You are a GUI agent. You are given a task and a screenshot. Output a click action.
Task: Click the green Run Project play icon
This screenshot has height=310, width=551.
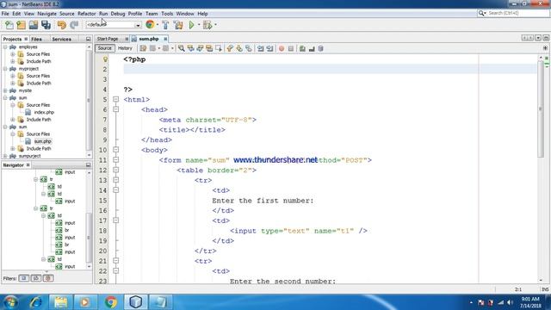[191, 25]
